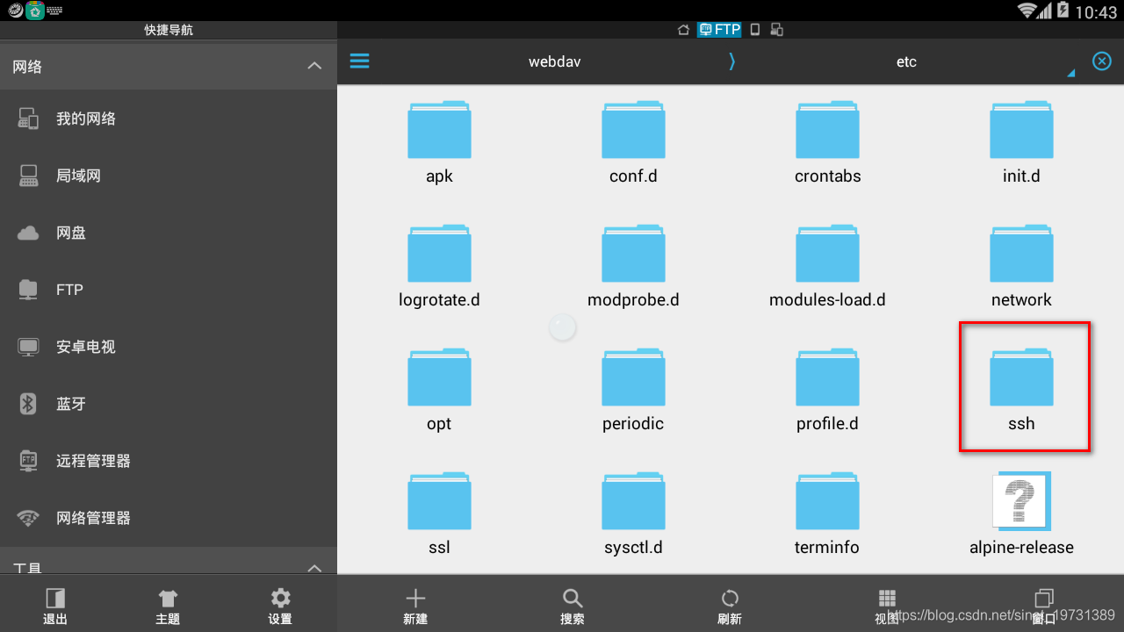Click the 窗口 windows button
1124x632 pixels.
(1044, 606)
